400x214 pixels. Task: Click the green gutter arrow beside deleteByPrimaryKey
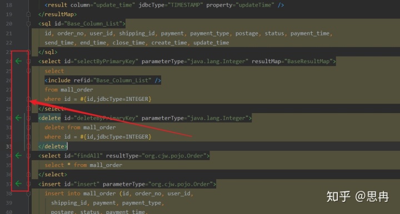pos(18,118)
